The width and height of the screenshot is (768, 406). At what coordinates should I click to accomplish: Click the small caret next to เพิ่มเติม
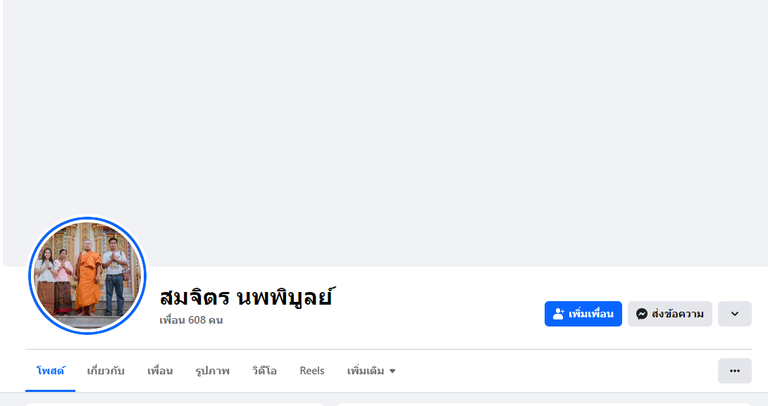tap(392, 371)
